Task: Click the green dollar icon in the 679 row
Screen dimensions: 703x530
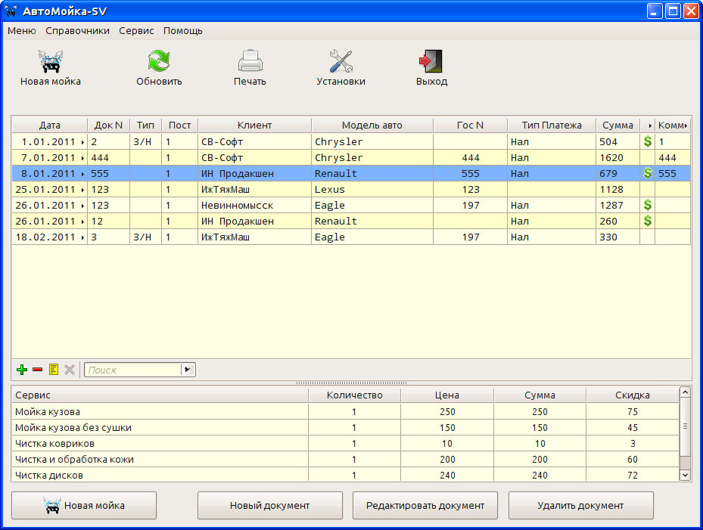Action: pos(647,173)
